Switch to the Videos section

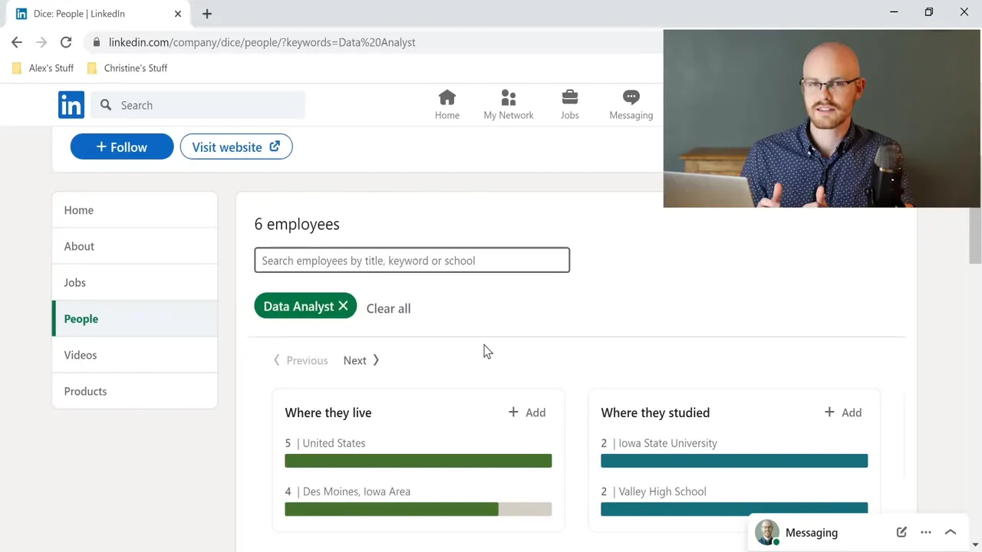[x=81, y=355]
